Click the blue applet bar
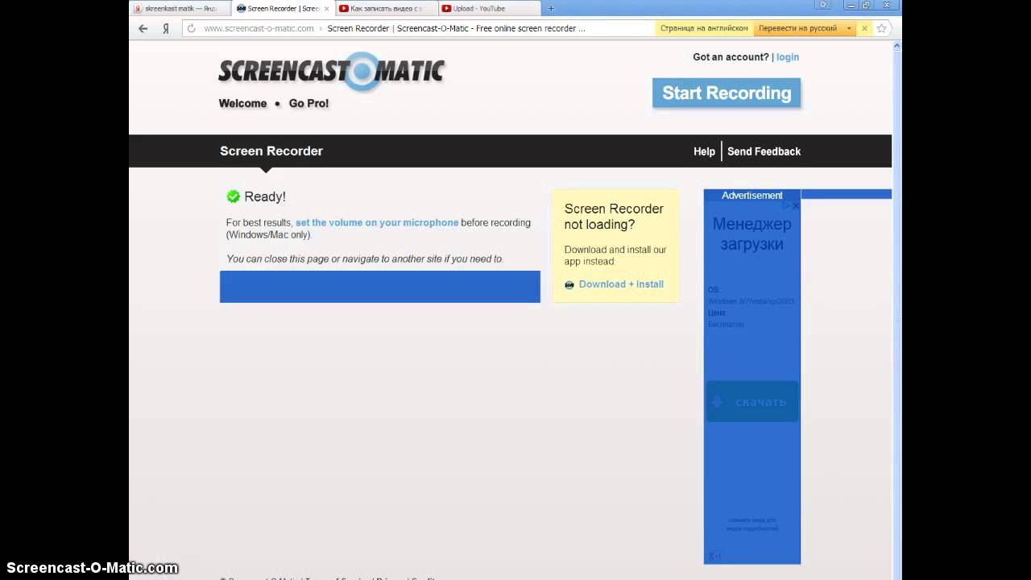Screen dimensions: 1031x580 click(x=380, y=287)
